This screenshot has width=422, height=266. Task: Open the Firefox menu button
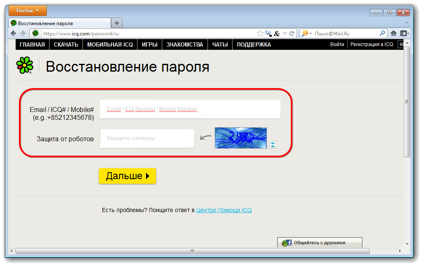[28, 11]
